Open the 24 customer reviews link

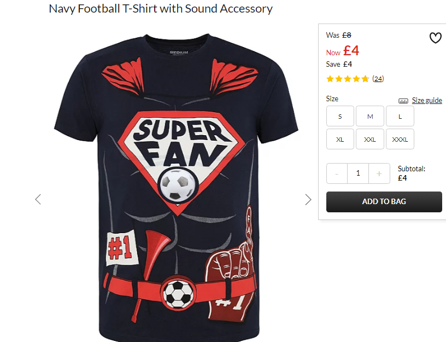tap(378, 79)
